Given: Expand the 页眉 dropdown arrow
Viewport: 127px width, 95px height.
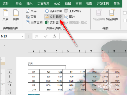Looking at the screenshot, I should click(x=6, y=23).
